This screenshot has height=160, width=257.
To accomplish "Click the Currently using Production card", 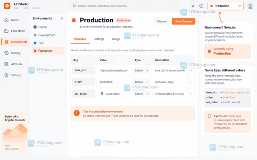I will tap(228, 51).
